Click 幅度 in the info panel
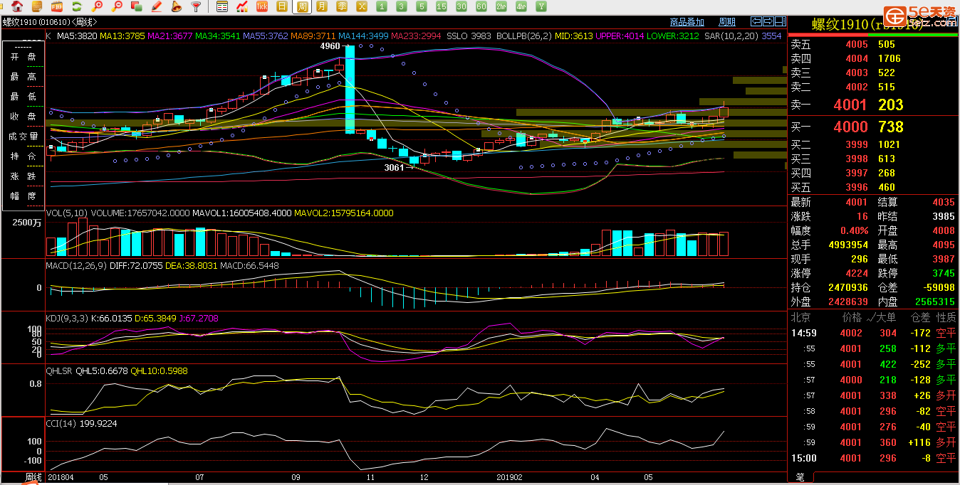 (24, 196)
